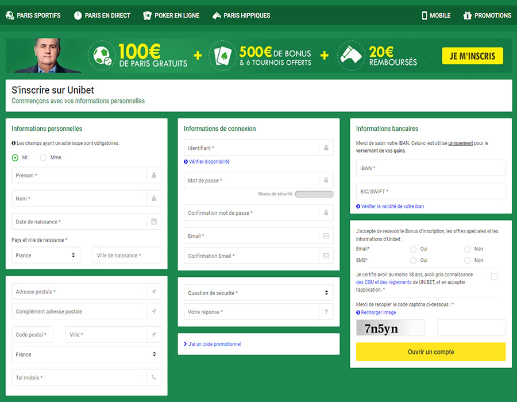The height and width of the screenshot is (402, 517).
Task: Open Paris Hippiques menu
Action: click(241, 16)
